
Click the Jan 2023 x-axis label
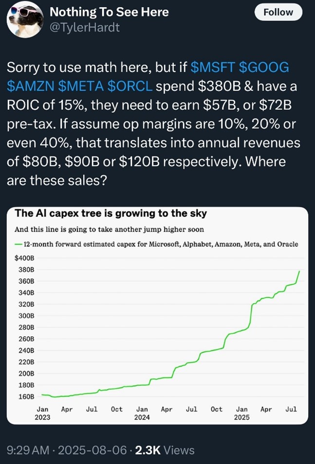pyautogui.click(x=42, y=413)
